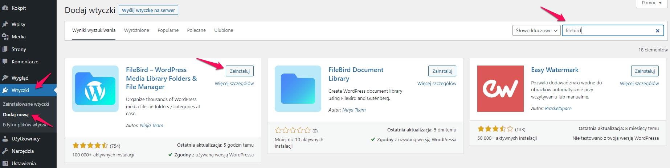Click the 18 elementów results count
Viewport: 670px width, 168px height.
[x=653, y=50]
